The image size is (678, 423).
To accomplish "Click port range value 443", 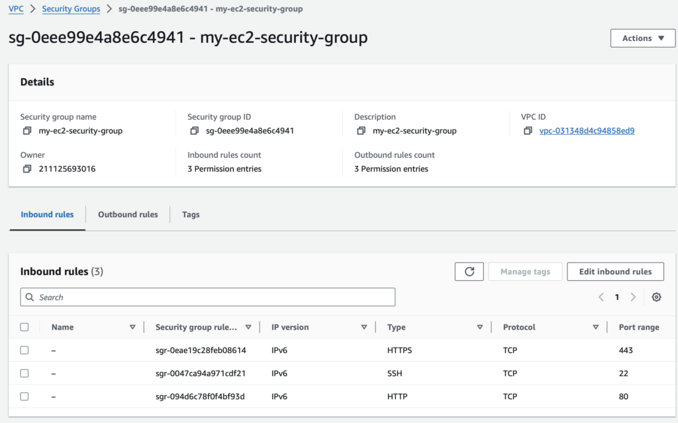I will tap(626, 350).
